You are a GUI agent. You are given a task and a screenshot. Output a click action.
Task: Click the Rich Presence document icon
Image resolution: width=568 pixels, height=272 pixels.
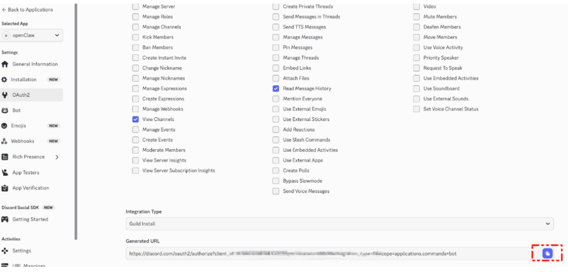pyautogui.click(x=5, y=157)
